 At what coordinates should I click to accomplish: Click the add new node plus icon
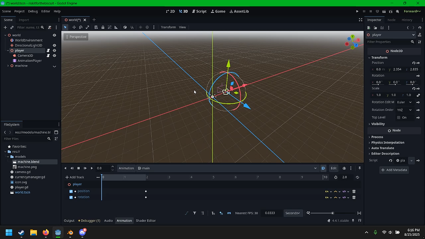[5, 27]
